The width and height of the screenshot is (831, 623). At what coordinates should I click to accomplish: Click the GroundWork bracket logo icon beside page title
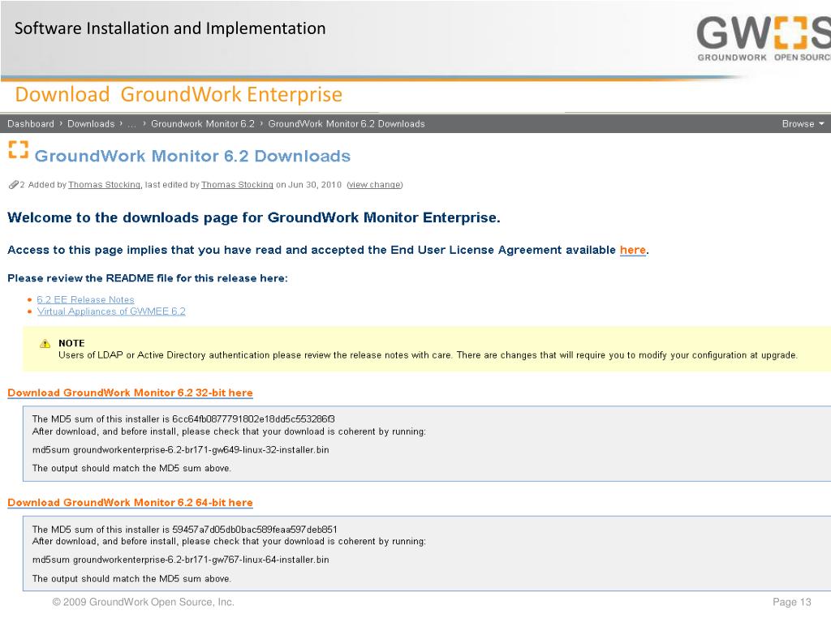coord(18,149)
